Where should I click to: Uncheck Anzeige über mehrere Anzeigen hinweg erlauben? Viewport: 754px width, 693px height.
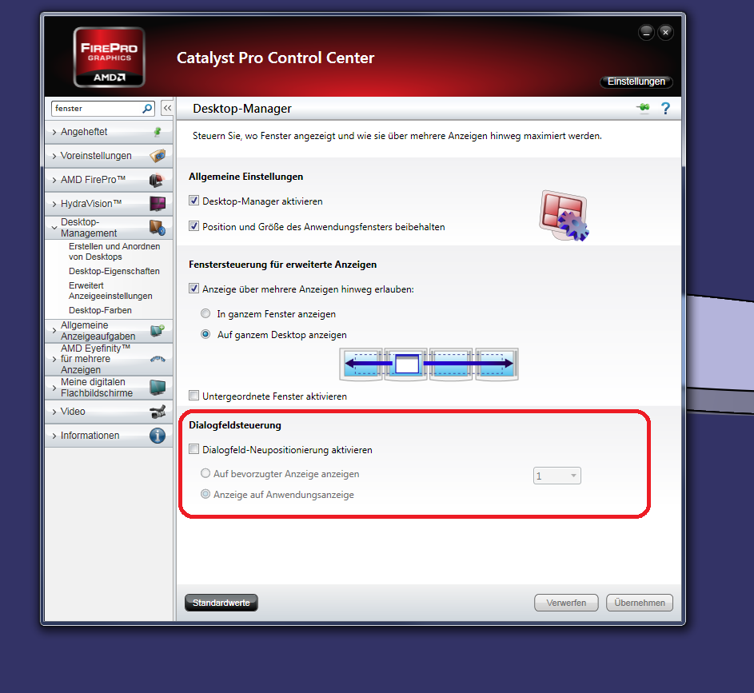193,289
